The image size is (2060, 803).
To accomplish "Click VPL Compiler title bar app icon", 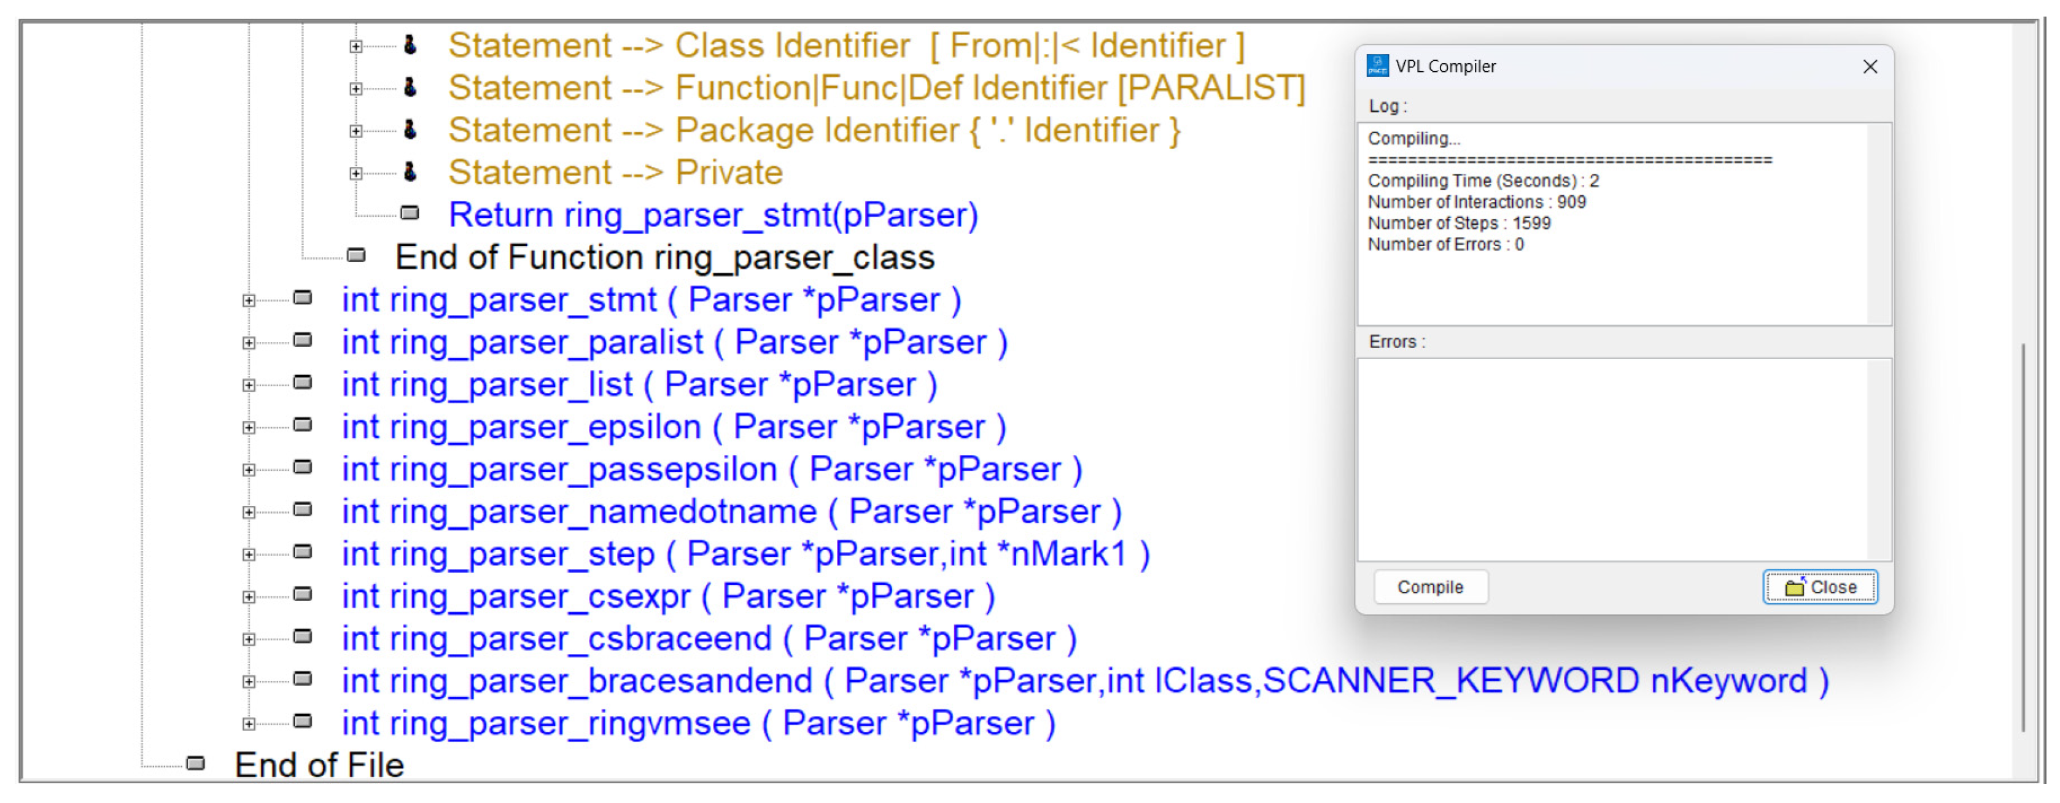I will pyautogui.click(x=1377, y=66).
